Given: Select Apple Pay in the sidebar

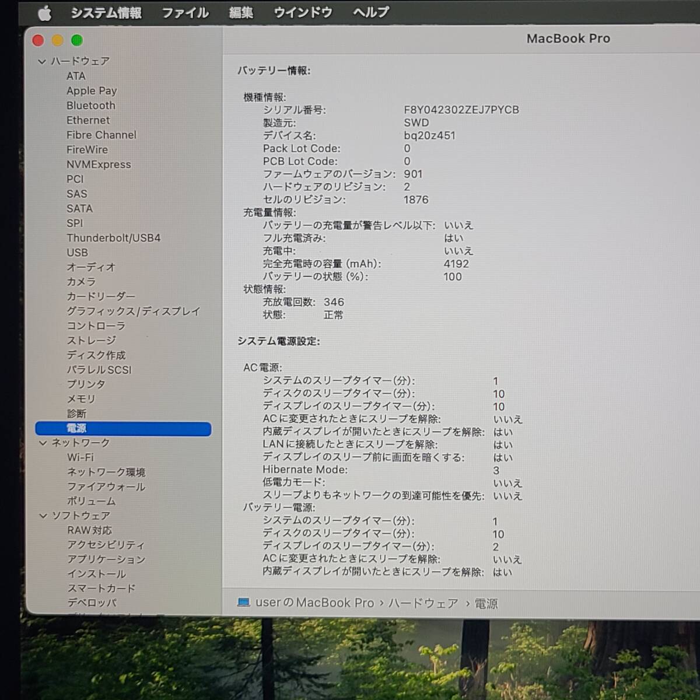Looking at the screenshot, I should pos(92,91).
